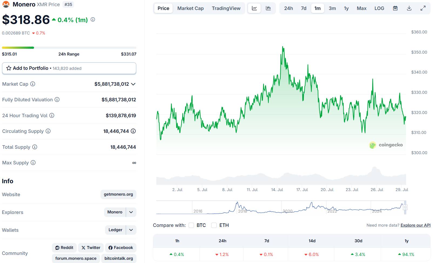436x263 pixels.
Task: Open the Twitter community link
Action: [x=91, y=248]
